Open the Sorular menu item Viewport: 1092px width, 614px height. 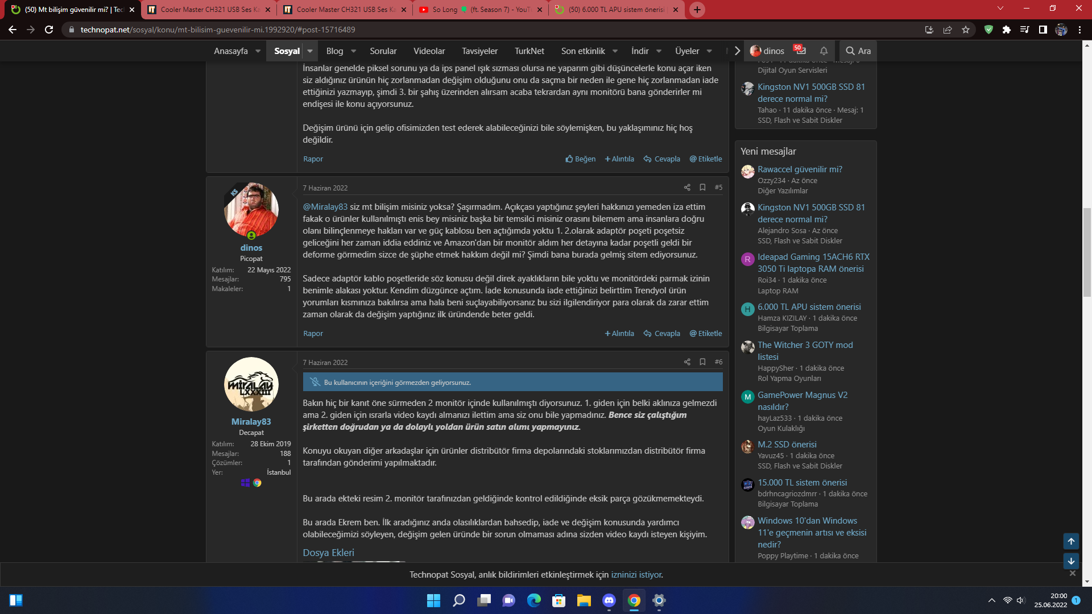383,51
